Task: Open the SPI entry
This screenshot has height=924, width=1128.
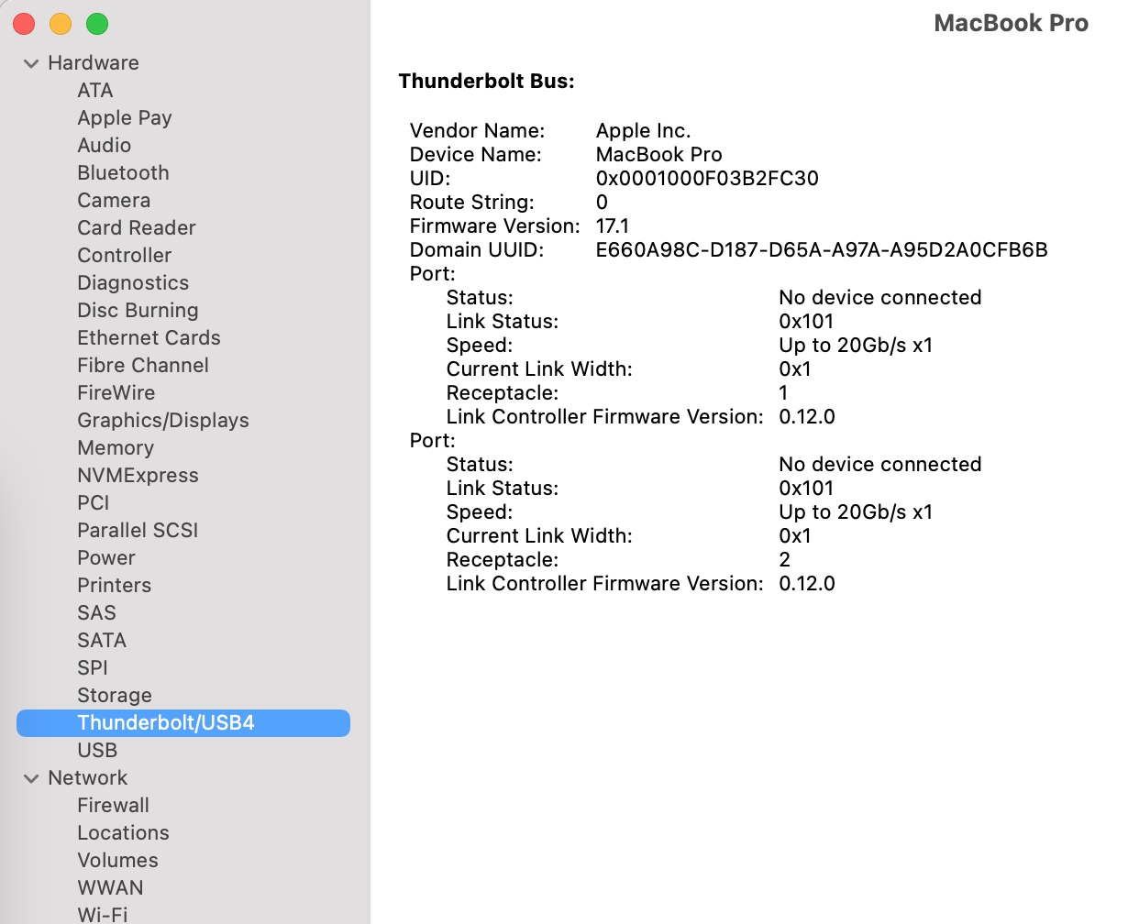Action: tap(93, 668)
